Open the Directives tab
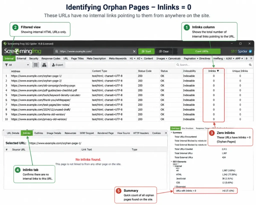The image size is (256, 205). [204, 59]
